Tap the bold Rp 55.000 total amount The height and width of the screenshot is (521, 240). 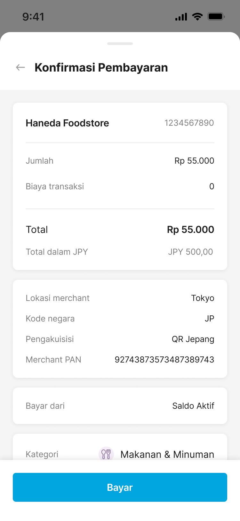[190, 230]
